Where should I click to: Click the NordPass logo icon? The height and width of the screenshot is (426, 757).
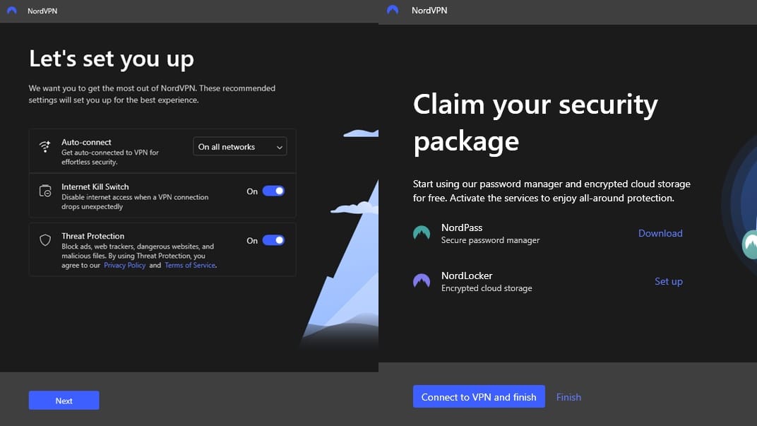pyautogui.click(x=422, y=233)
